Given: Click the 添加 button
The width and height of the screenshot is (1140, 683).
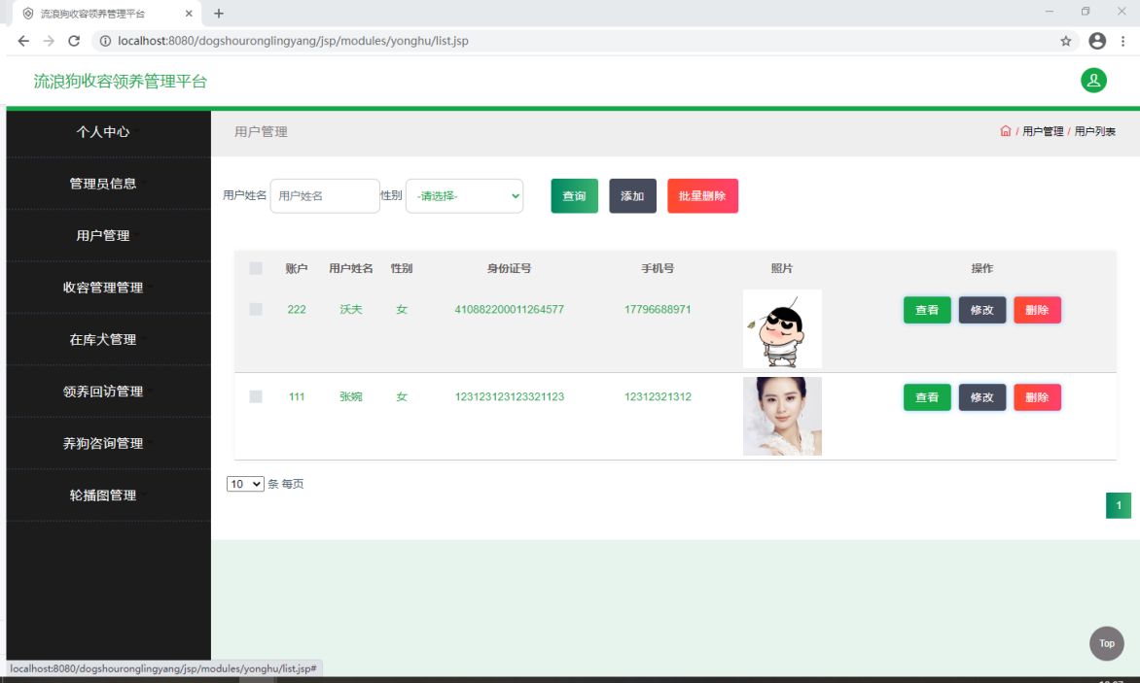Looking at the screenshot, I should tap(632, 196).
